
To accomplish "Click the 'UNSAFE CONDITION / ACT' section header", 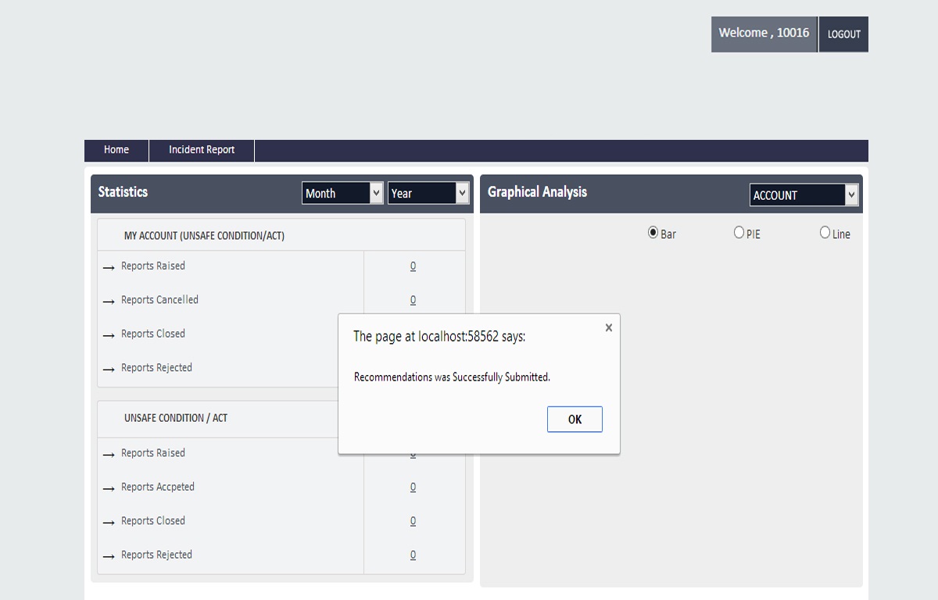I will (x=176, y=418).
